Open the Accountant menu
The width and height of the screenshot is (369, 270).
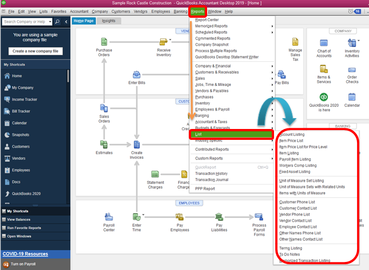(79, 11)
